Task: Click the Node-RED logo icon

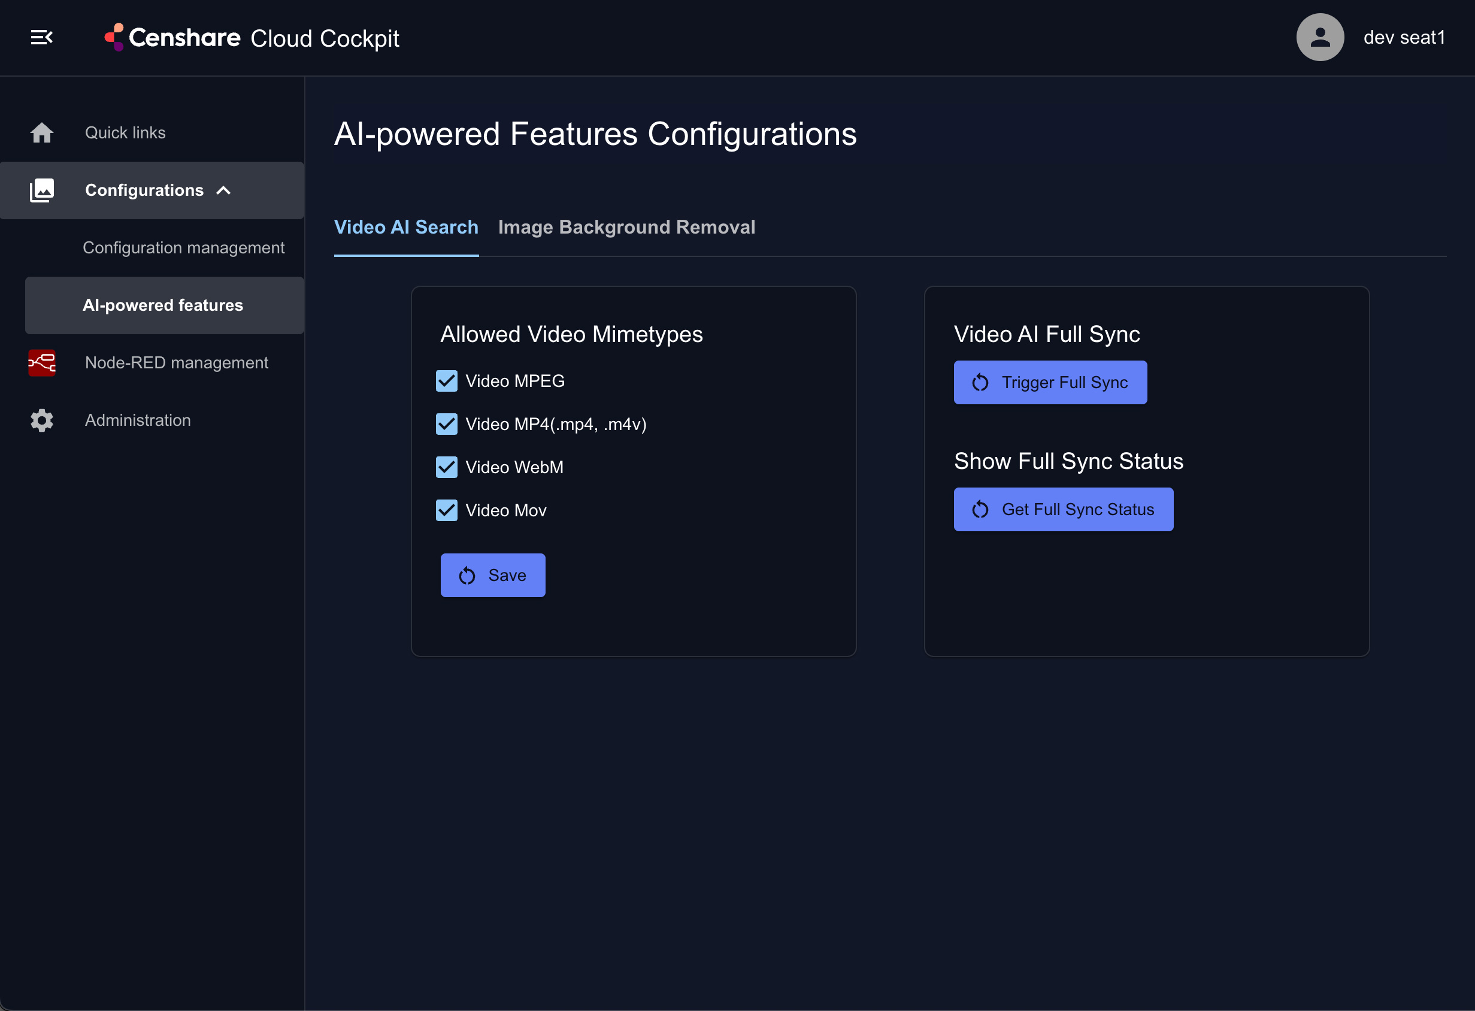Action: (42, 363)
